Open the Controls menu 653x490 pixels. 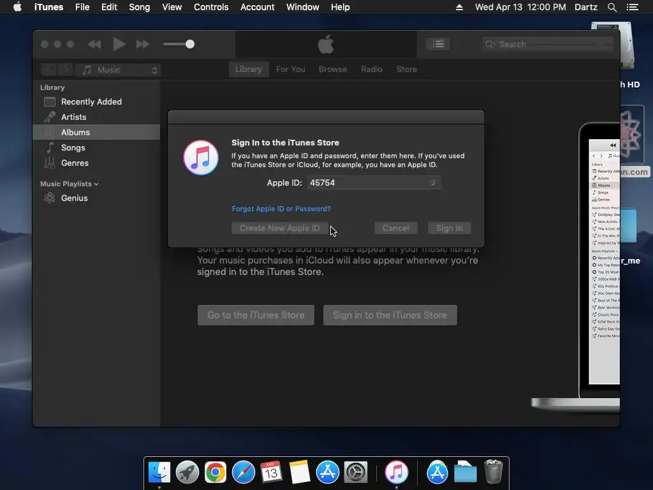[211, 7]
